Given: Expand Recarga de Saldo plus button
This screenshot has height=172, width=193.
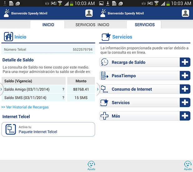Looking at the screenshot, I should point(185,62).
